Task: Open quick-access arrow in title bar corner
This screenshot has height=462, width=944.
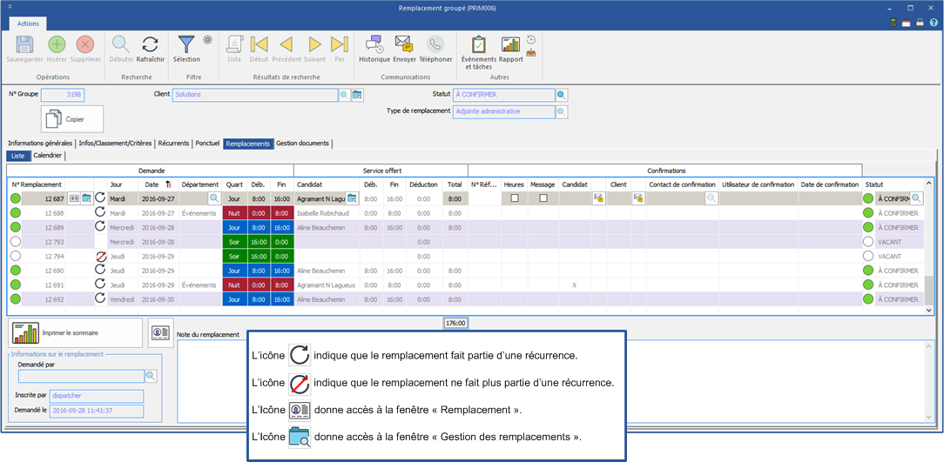Action: coord(10,8)
